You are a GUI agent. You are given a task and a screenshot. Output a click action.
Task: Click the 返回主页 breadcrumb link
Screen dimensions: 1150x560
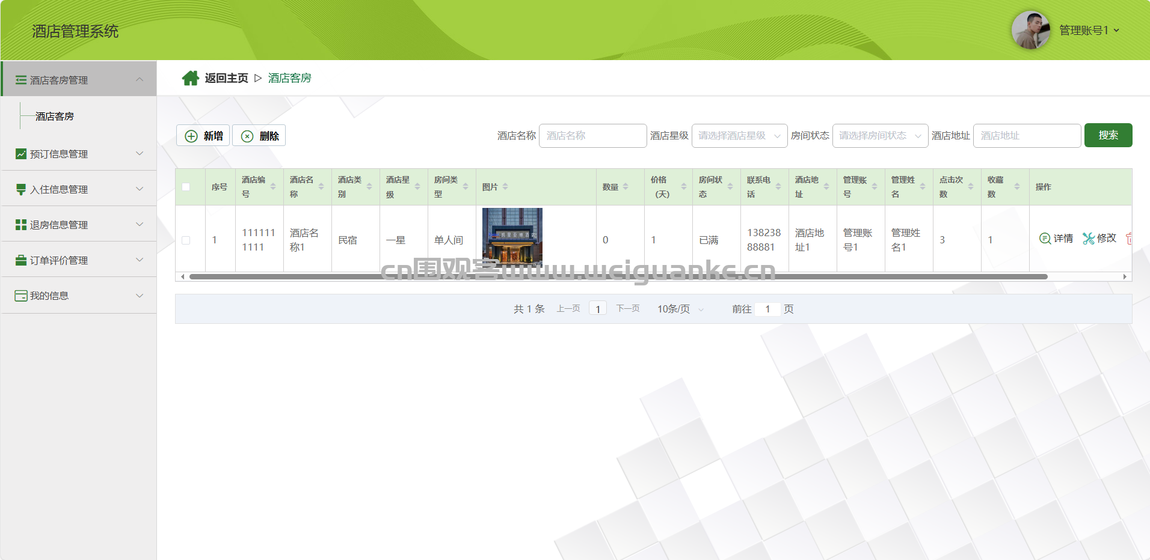226,78
